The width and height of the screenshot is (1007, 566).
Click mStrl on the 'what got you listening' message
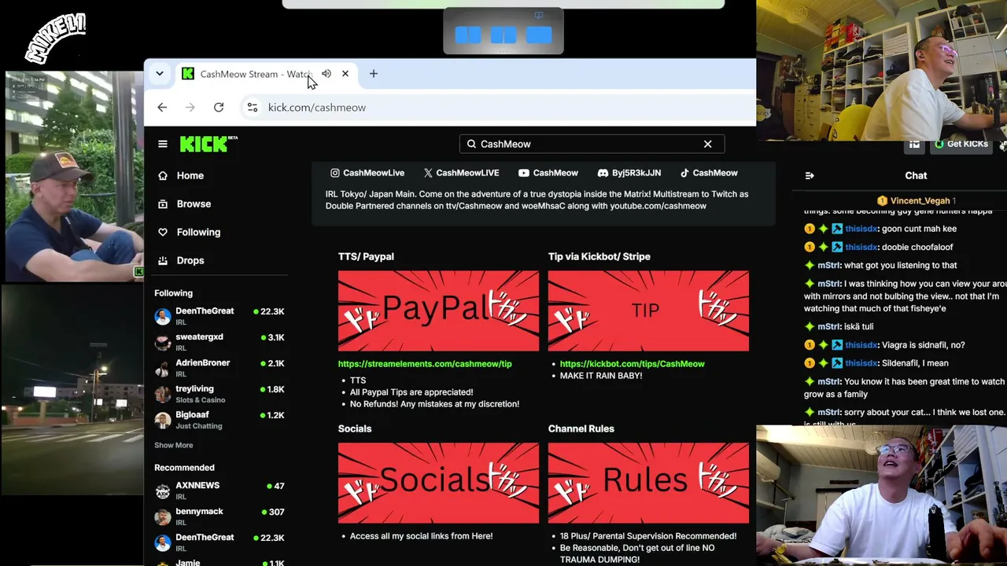pyautogui.click(x=829, y=266)
